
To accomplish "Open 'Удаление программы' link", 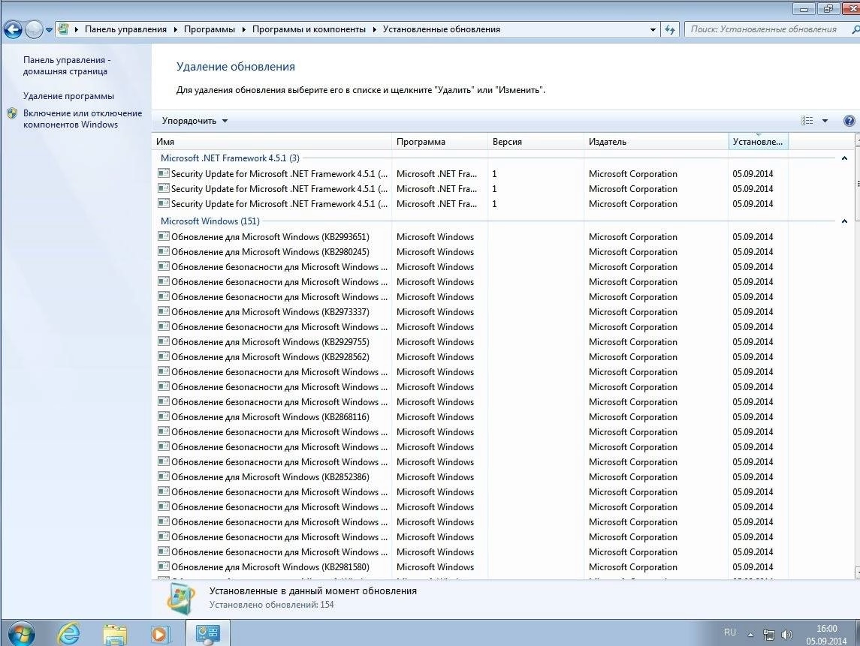I will click(x=68, y=96).
